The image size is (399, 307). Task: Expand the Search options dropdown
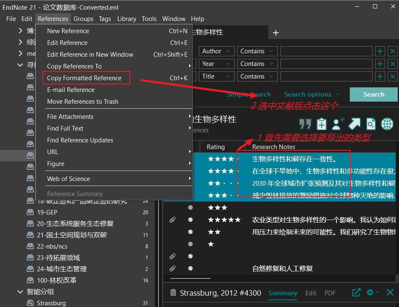click(x=312, y=94)
